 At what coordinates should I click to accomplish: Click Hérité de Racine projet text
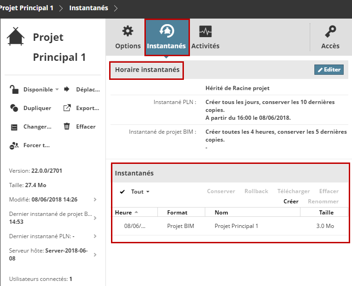click(x=237, y=88)
